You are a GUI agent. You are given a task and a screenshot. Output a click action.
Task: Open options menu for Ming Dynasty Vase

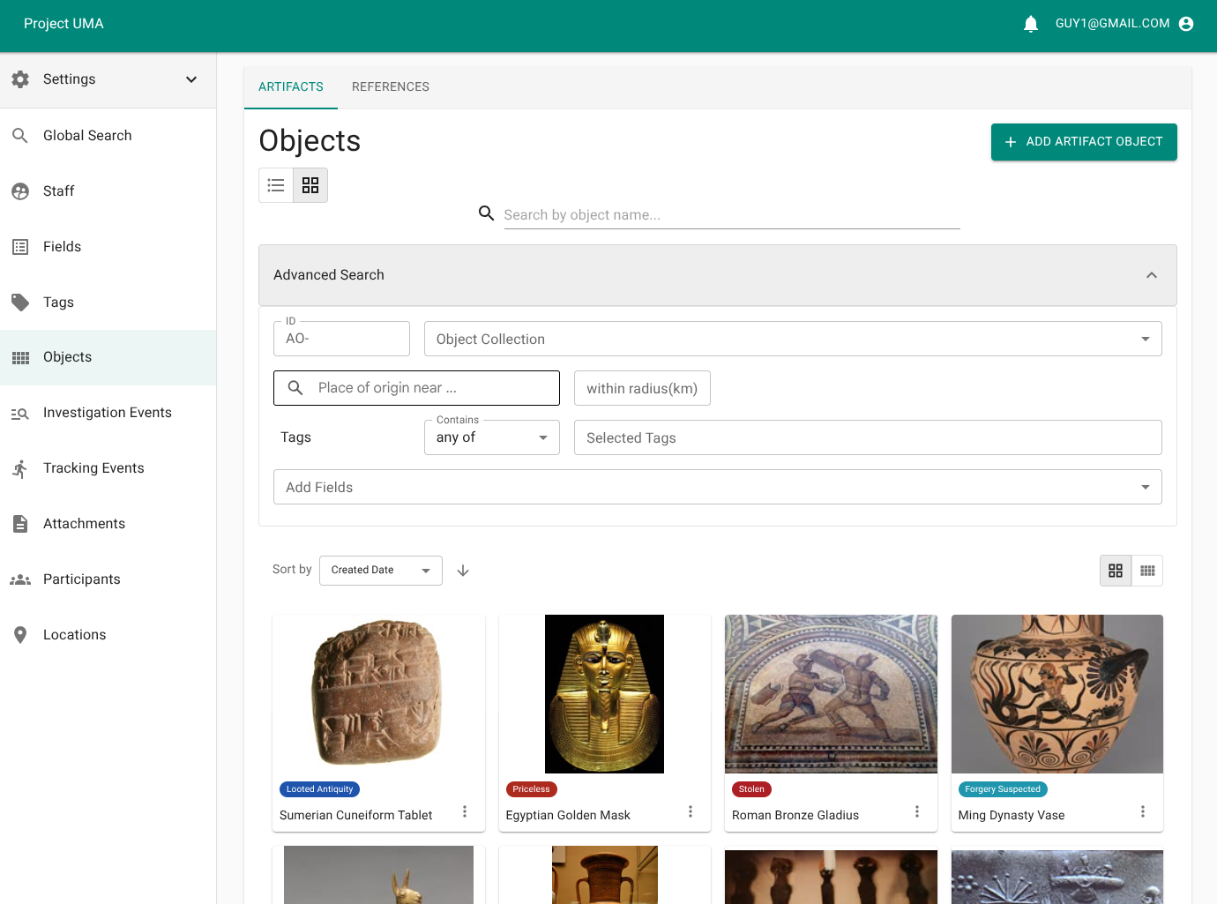pos(1143,811)
